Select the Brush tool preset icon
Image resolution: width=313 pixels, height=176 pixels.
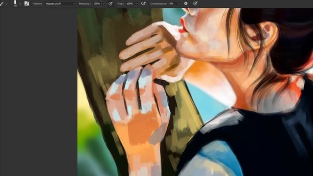point(1,3)
